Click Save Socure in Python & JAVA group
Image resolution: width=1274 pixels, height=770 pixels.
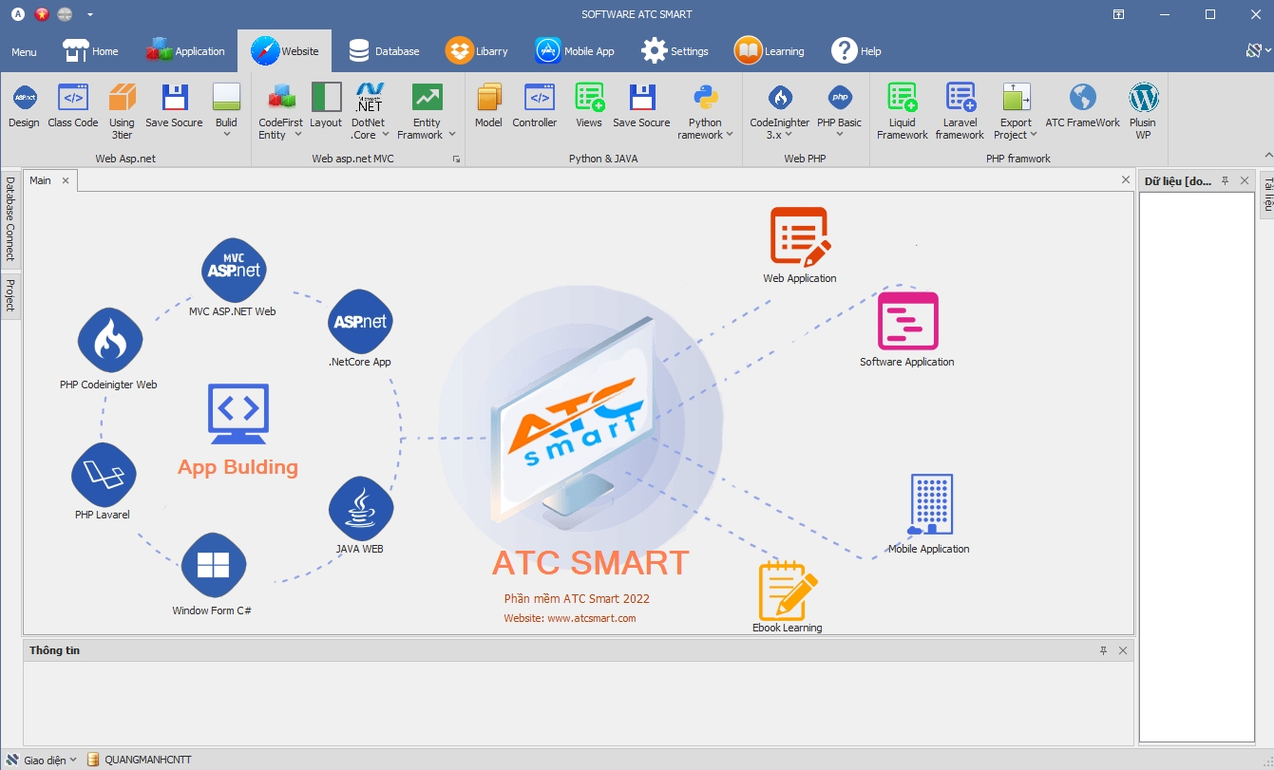[641, 106]
